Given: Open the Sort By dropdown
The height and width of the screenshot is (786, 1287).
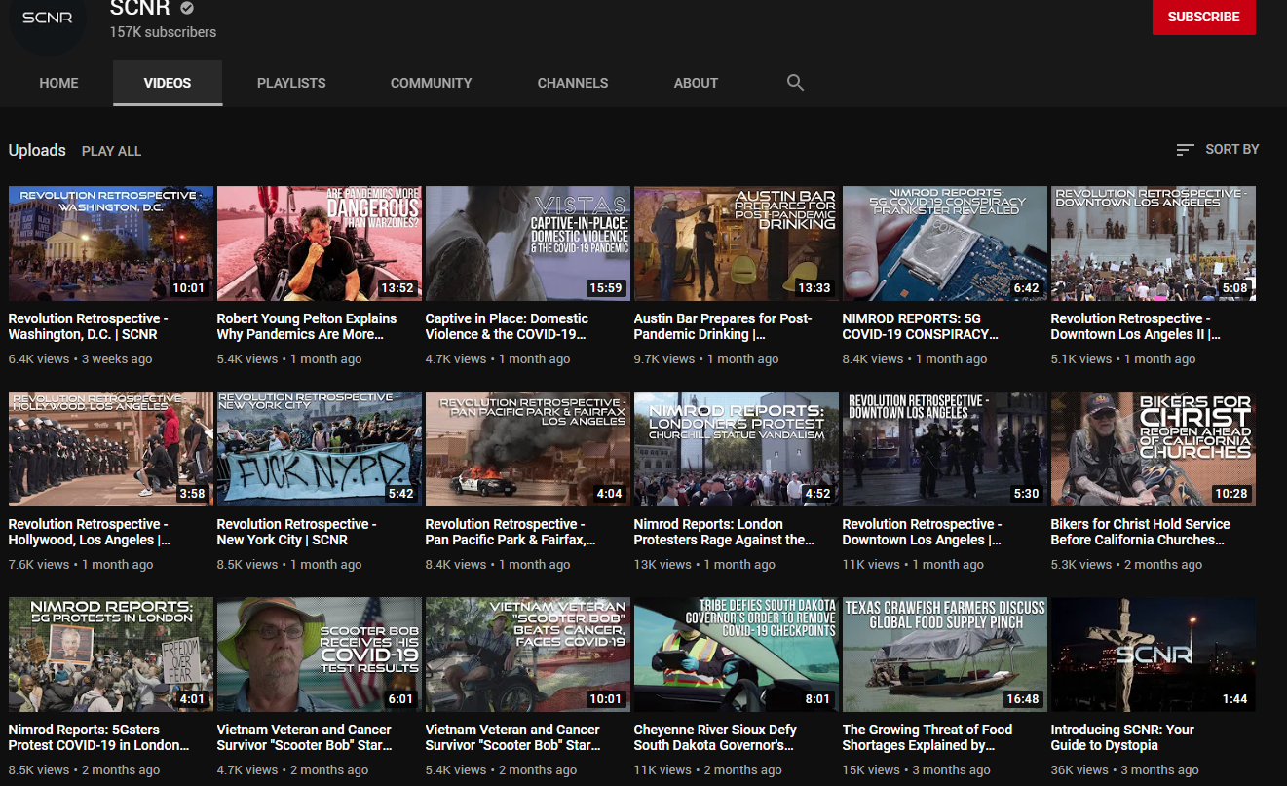Looking at the screenshot, I should [1218, 150].
